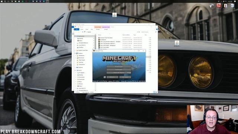Select the game controller desktop icon
Screen dimensions: 238x134
click(x=212, y=6)
